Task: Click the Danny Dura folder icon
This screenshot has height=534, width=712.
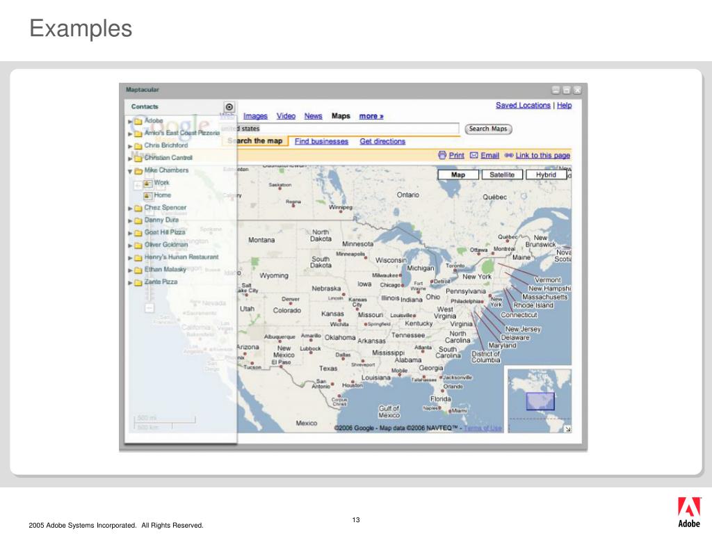Action: click(138, 220)
